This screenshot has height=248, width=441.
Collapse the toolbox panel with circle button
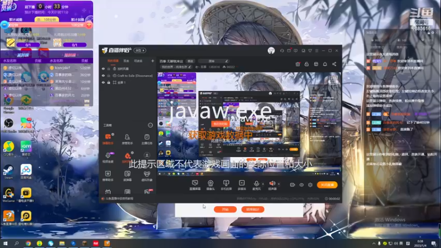150,125
